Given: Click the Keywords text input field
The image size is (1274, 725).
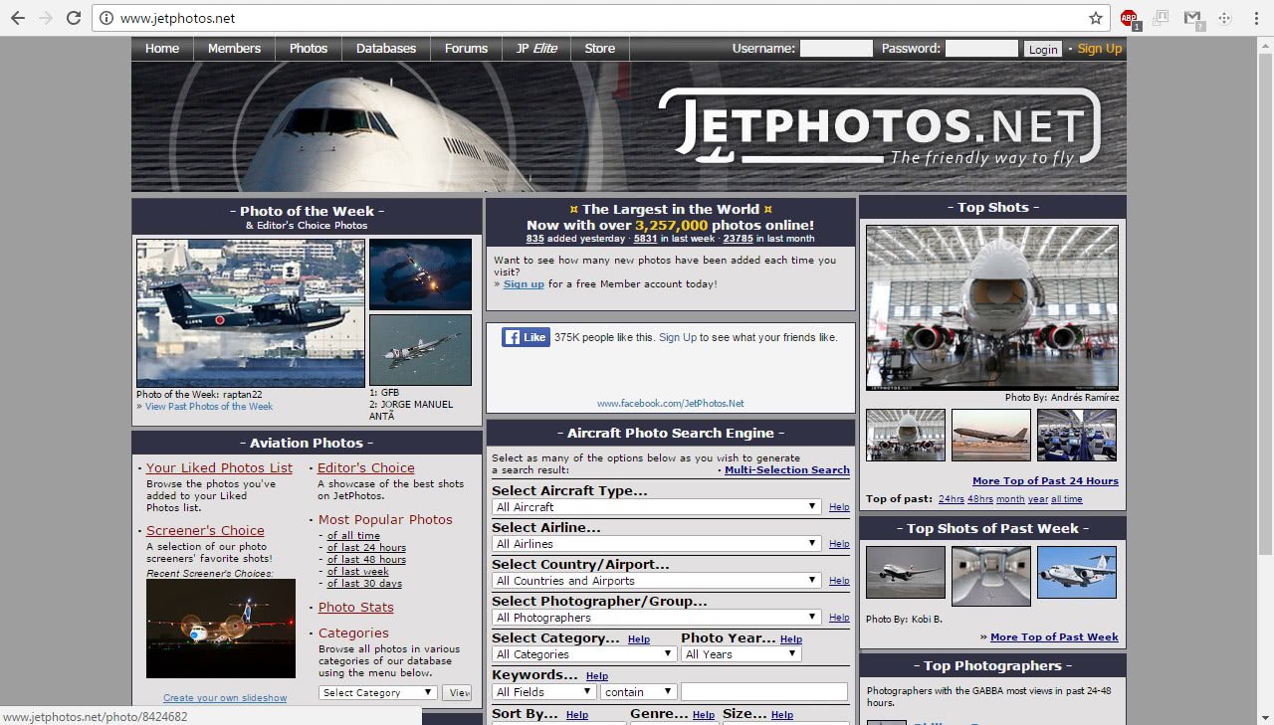Looking at the screenshot, I should (x=764, y=692).
